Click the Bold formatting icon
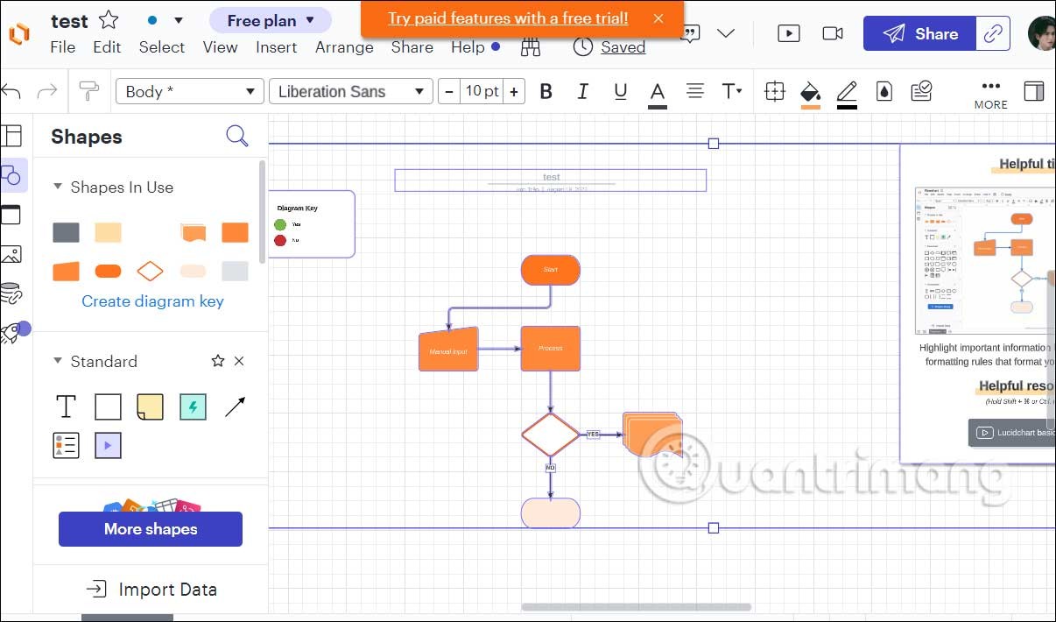The height and width of the screenshot is (622, 1056). coord(546,91)
